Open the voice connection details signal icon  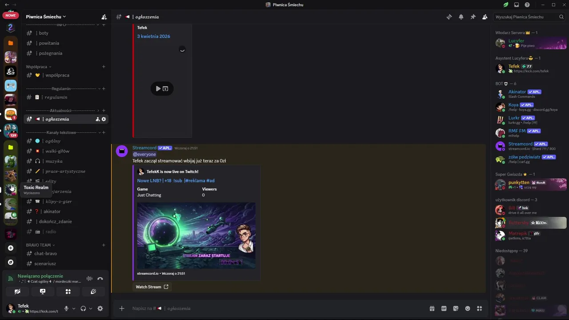pos(11,279)
